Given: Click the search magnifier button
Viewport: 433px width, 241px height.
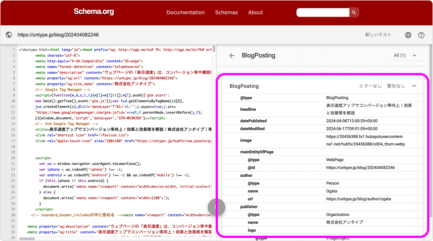Looking at the screenshot, I should 354,13.
